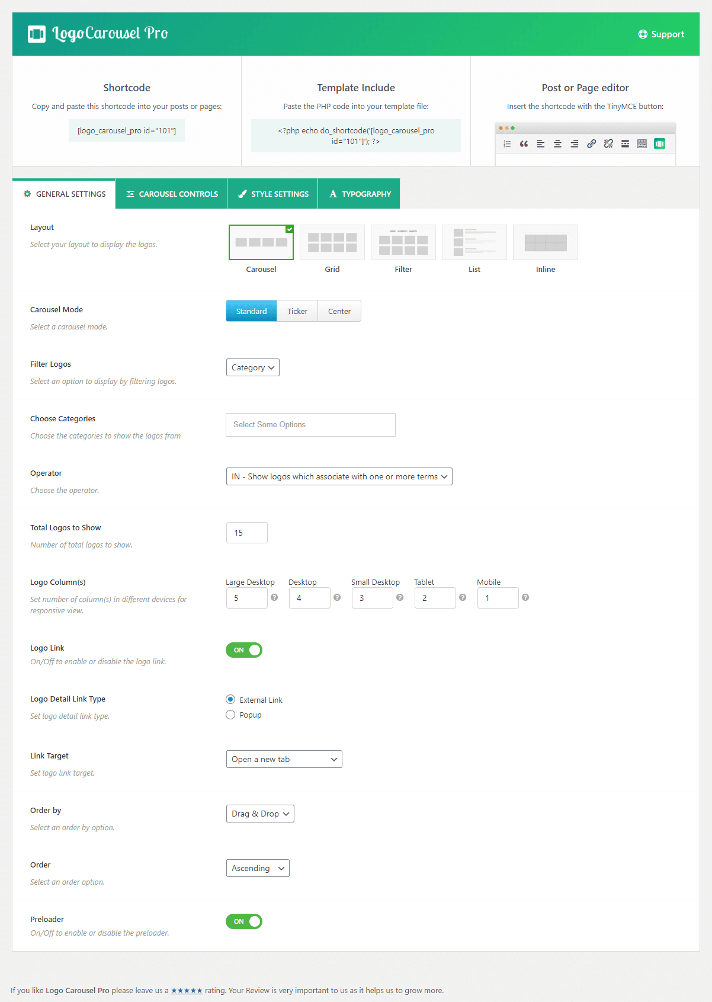Choose Standard carousel mode

click(x=252, y=311)
